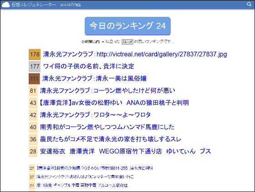Screen dimensions: 255x192
Task: Open the 仮想スレジェネレーター home link
Action: tap(34, 5)
